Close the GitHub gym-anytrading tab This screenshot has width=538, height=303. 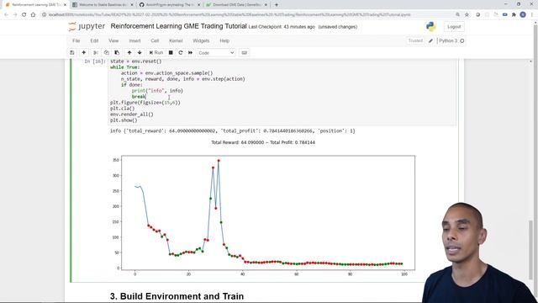198,5
